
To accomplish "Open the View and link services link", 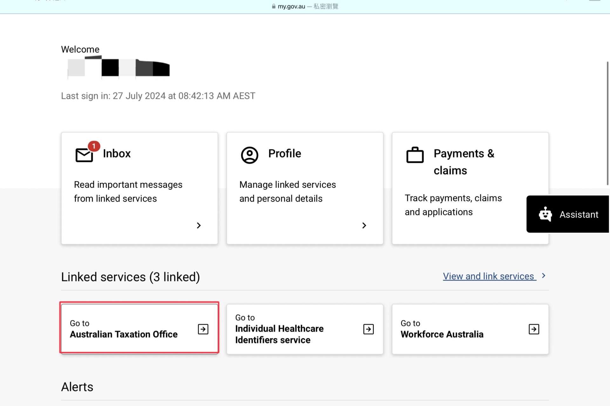I will click(x=488, y=276).
